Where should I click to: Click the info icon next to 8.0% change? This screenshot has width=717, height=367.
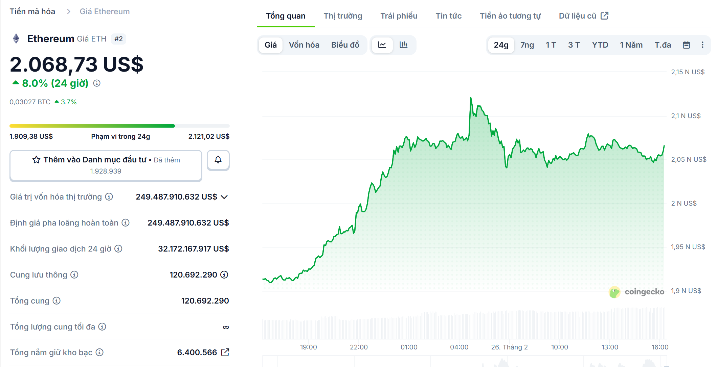[97, 83]
